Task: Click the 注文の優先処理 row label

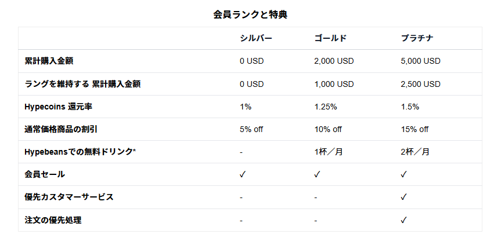Action: coord(53,220)
